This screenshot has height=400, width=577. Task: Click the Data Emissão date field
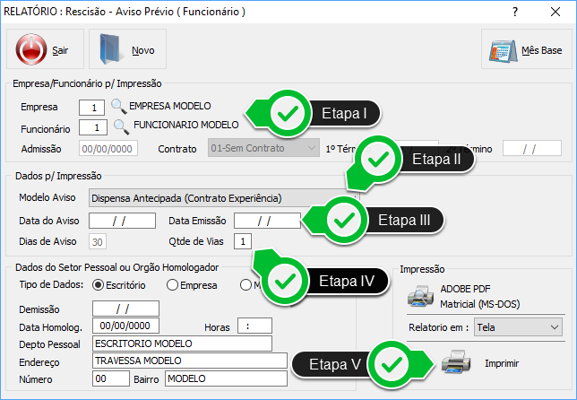pos(266,220)
